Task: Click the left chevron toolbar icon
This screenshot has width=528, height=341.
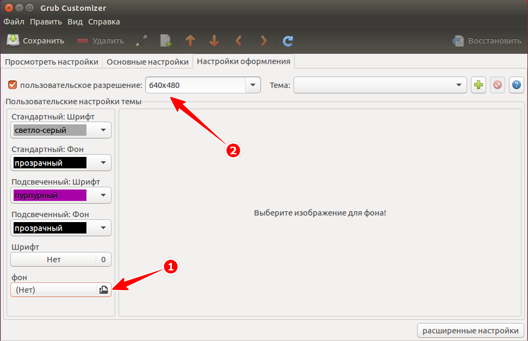Action: coord(239,41)
